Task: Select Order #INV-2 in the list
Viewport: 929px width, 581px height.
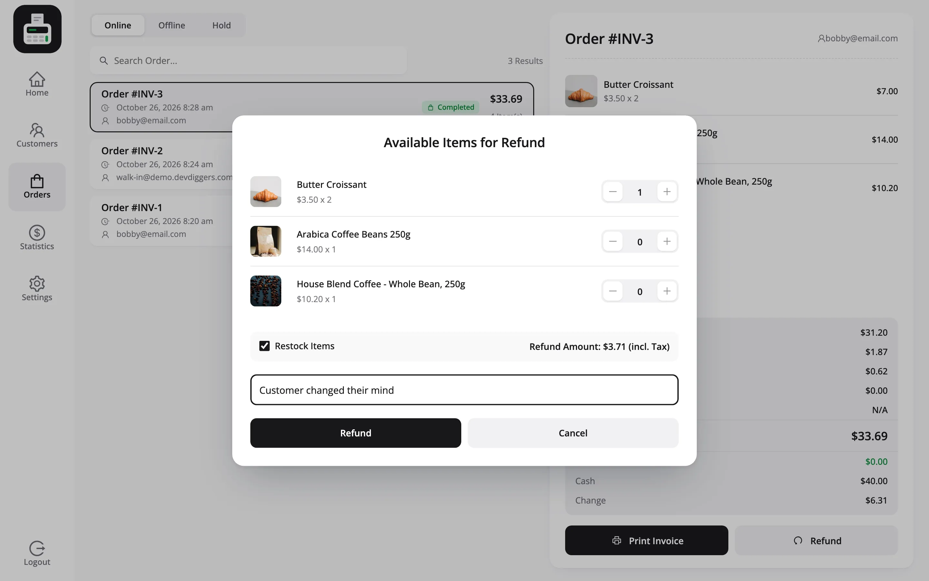Action: pyautogui.click(x=161, y=164)
